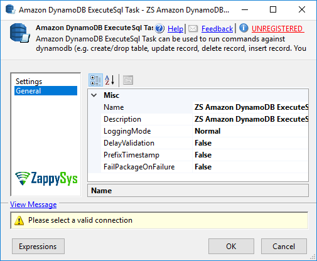Click the blue Help question mark icon
Image resolution: width=317 pixels, height=261 pixels.
(159, 28)
